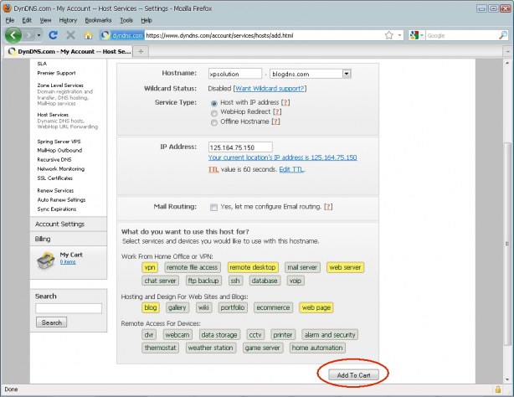Go home via the house icon
This screenshot has width=514, height=397.
[x=88, y=35]
